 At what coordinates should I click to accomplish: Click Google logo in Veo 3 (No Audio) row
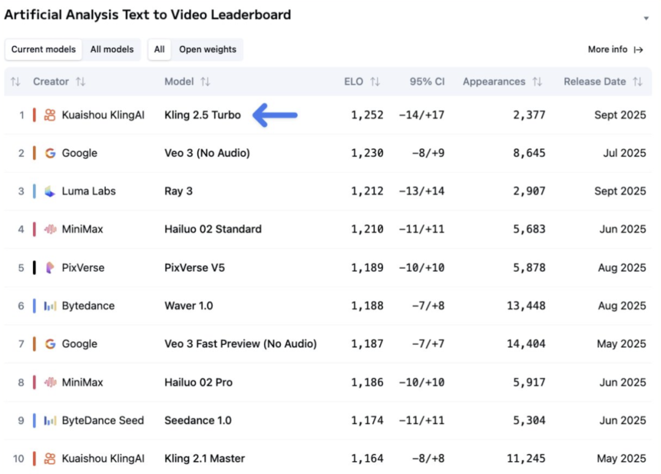pyautogui.click(x=50, y=153)
